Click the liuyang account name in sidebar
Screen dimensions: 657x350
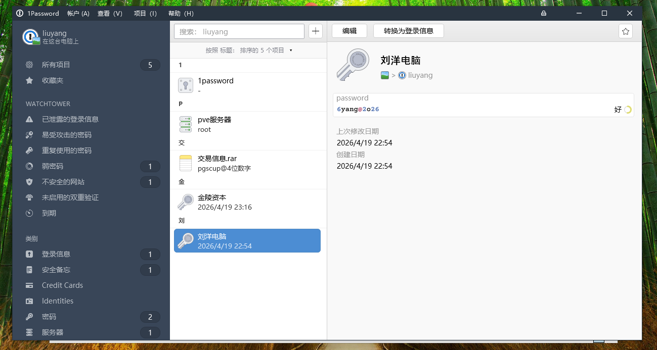click(55, 33)
